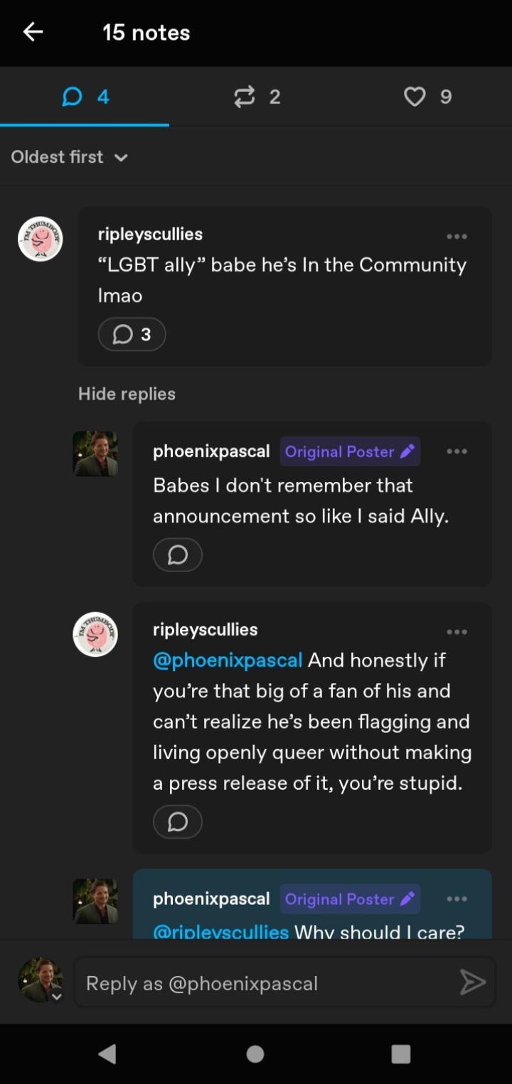This screenshot has height=1084, width=512.
Task: Open the likes tab showing 9
Action: point(427,97)
